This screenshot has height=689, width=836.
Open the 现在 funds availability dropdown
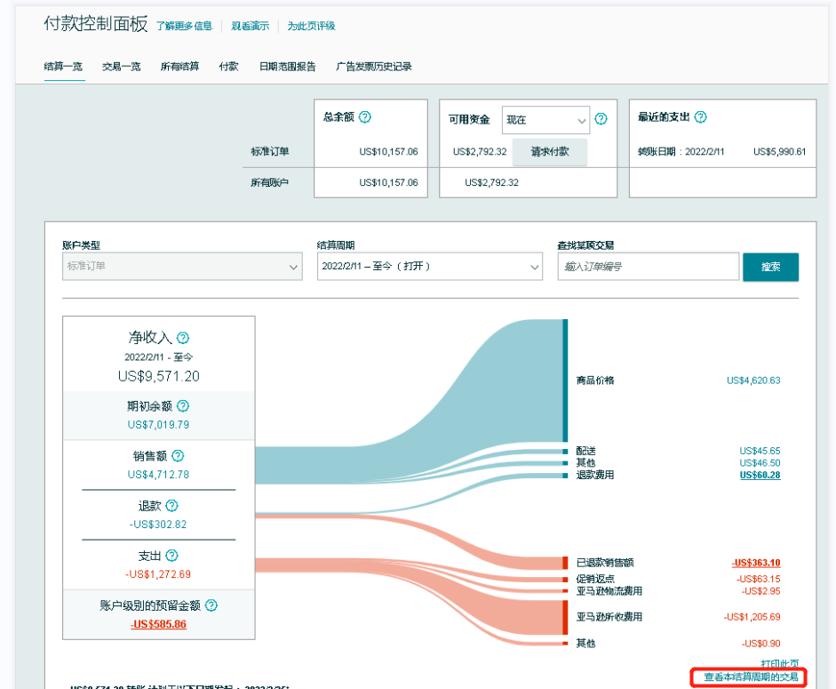[545, 120]
